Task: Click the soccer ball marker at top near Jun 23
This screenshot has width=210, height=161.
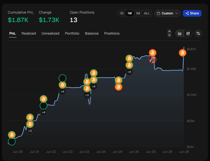Action: point(62,78)
